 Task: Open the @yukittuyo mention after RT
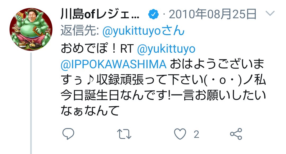(166, 49)
